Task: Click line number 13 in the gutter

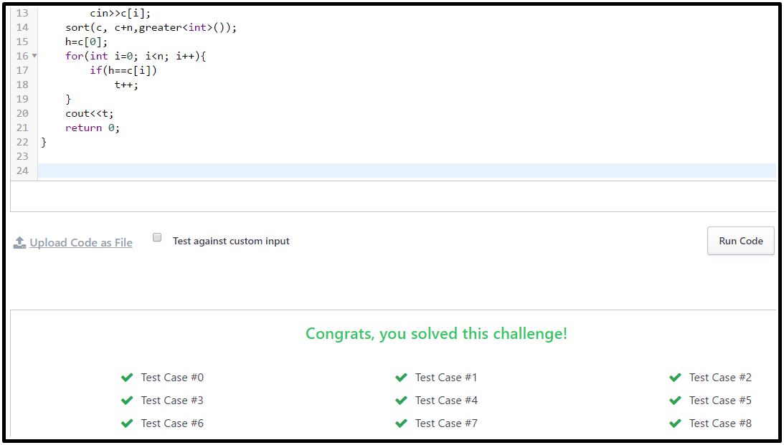Action: [22, 12]
